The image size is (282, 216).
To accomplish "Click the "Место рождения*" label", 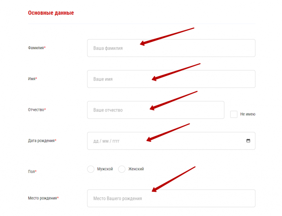I will [x=43, y=198].
